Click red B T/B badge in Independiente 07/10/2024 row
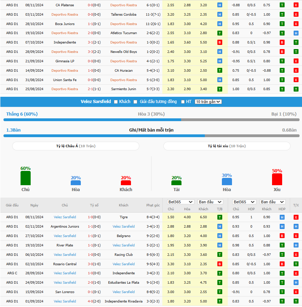The height and width of the screenshot is (307, 302). click(x=220, y=42)
